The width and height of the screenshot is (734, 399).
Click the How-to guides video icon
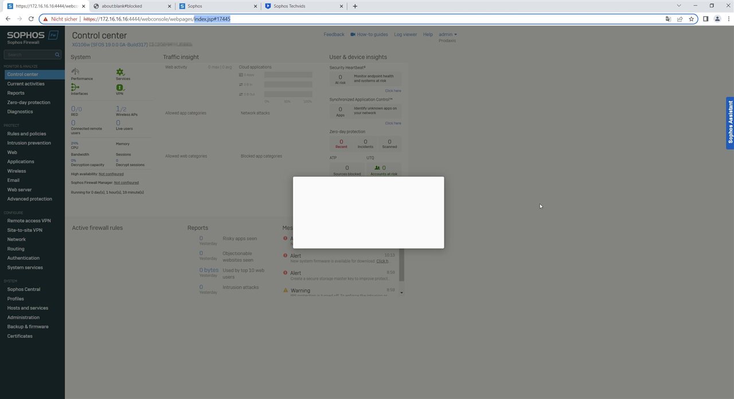353,34
